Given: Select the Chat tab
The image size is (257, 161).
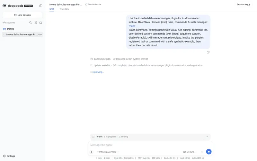Looking at the screenshot, I should [x=52, y=9].
